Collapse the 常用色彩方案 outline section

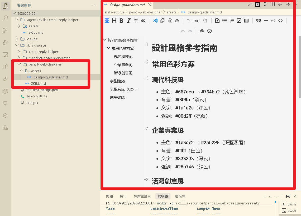(109, 48)
